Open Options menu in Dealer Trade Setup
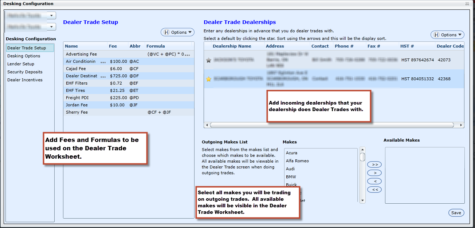 point(177,32)
